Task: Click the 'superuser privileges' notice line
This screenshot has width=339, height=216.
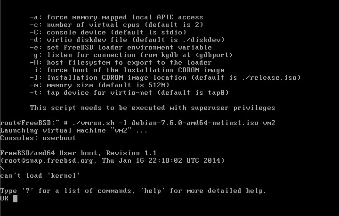Action: [x=153, y=108]
